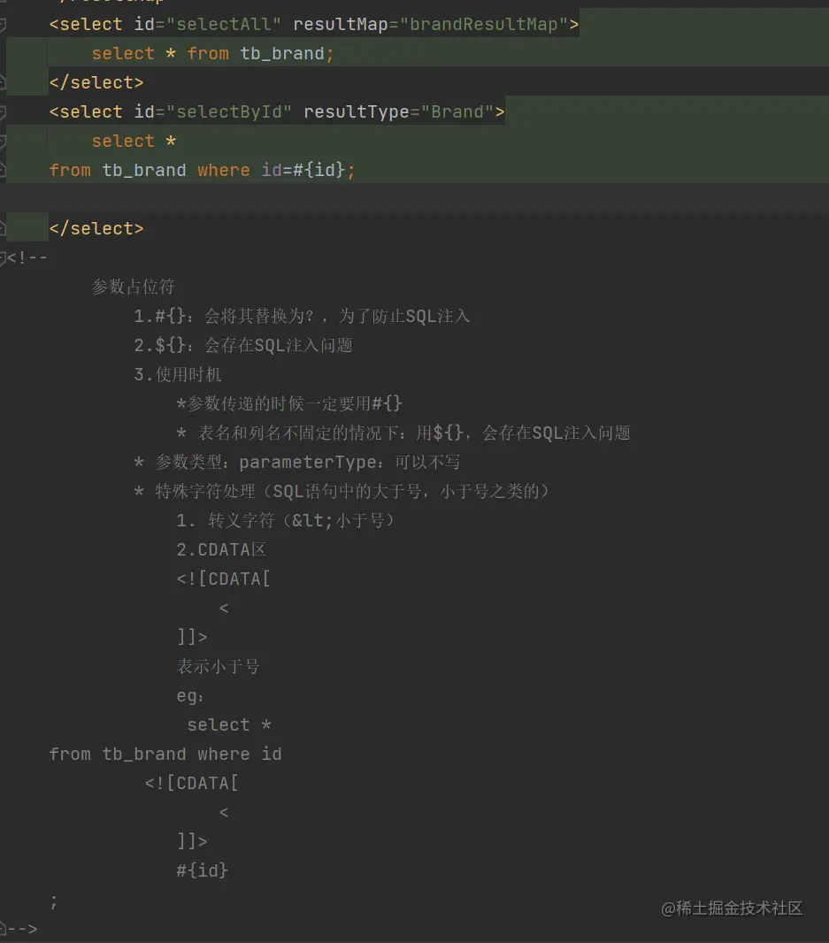Click the line '1. 转义字符（&lt;小于号）'
The image size is (829, 943).
coord(286,520)
